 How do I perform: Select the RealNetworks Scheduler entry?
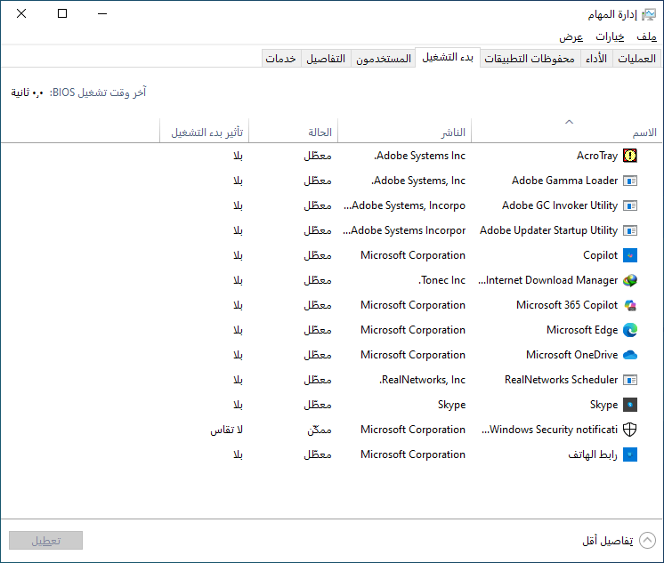click(x=561, y=380)
